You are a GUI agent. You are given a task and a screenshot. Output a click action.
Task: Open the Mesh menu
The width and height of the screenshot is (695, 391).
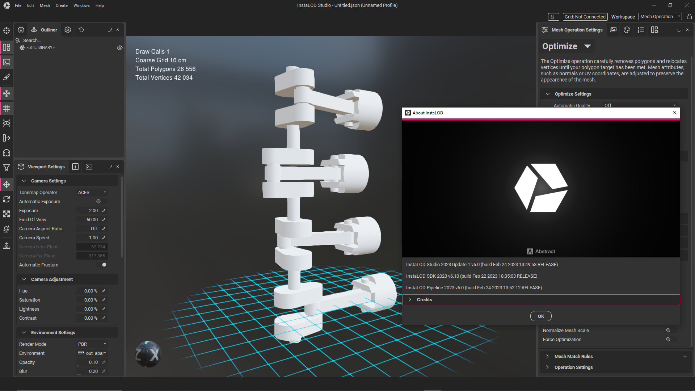(45, 5)
